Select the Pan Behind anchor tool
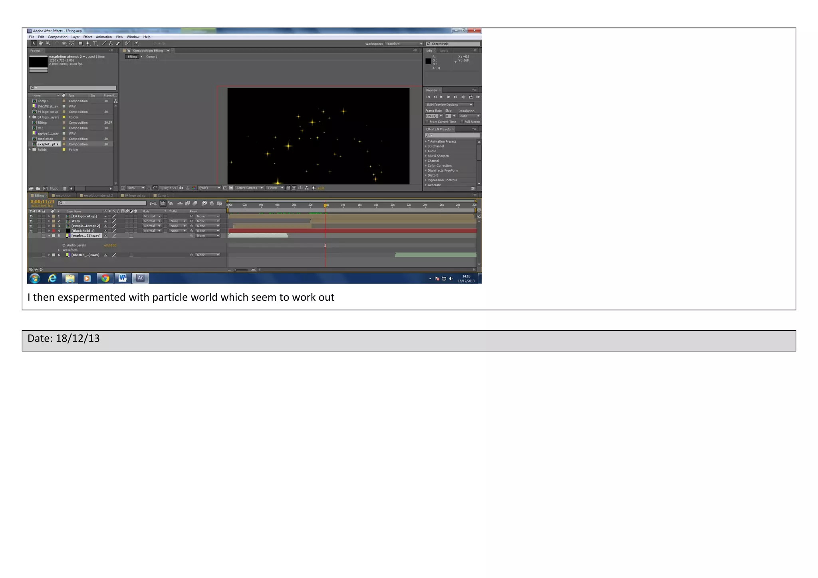The image size is (818, 578). (71, 44)
